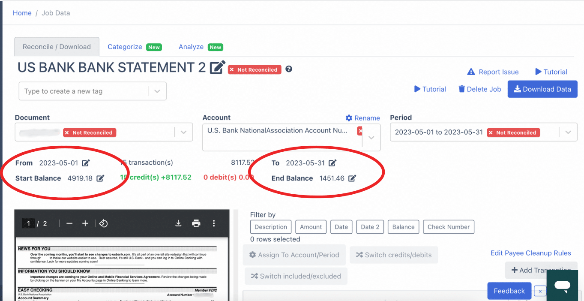Select the credit(s) +8117.52 text

pos(156,177)
